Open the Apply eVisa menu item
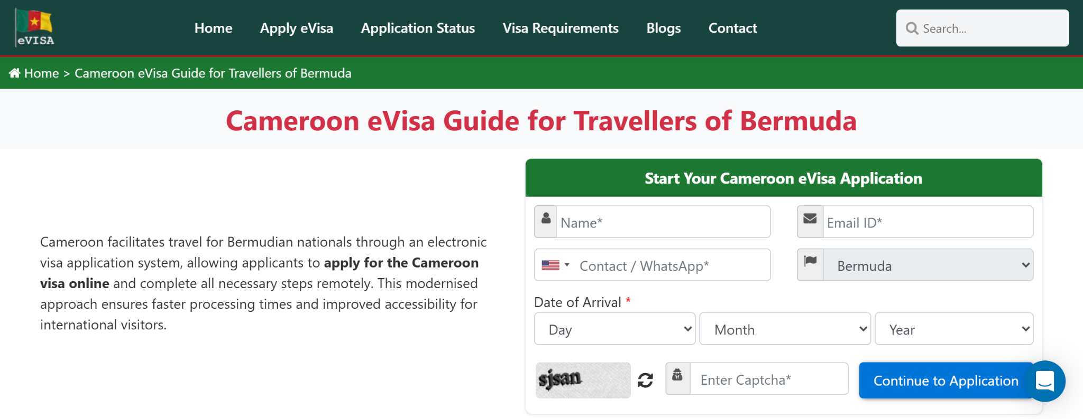The width and height of the screenshot is (1083, 419). coord(297,28)
